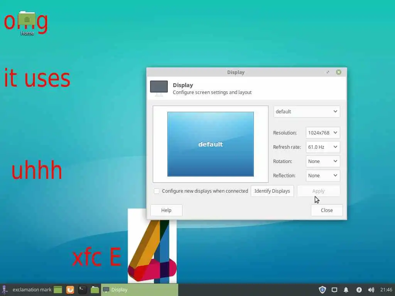The height and width of the screenshot is (296, 395).
Task: Click the green show-desktop panel icon
Action: pos(58,290)
